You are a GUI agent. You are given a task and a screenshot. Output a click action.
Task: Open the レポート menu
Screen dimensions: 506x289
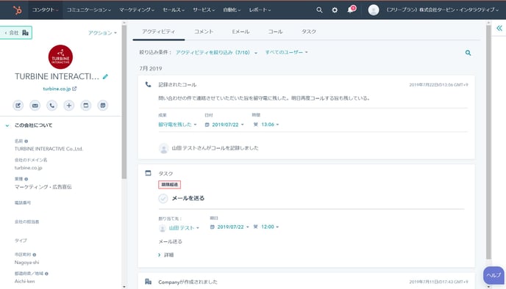[x=260, y=10]
